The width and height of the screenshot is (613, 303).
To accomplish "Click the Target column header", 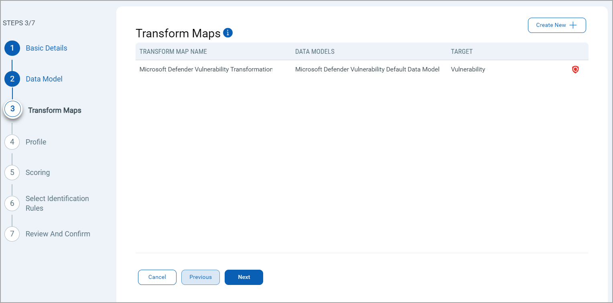I will tap(462, 51).
